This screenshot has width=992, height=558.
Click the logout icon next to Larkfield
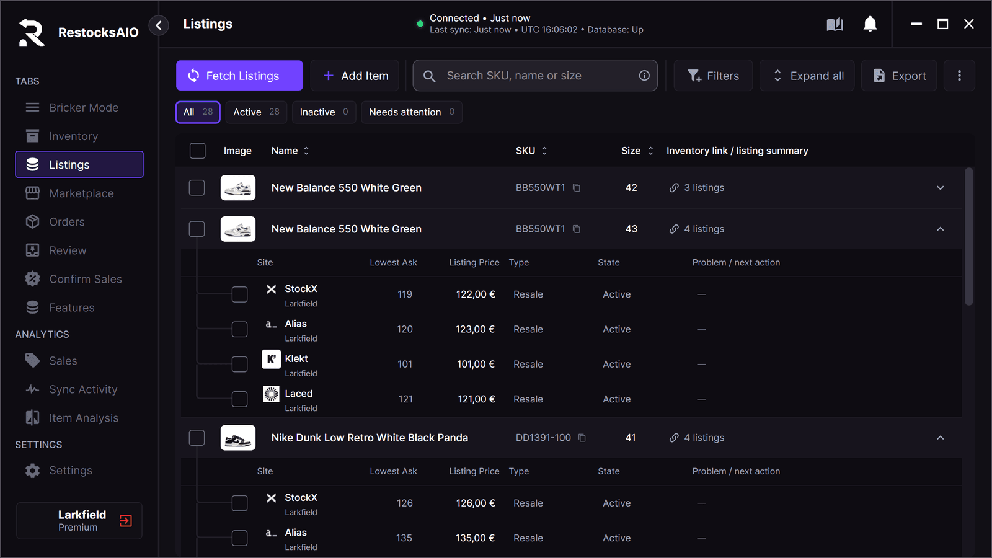click(x=126, y=521)
